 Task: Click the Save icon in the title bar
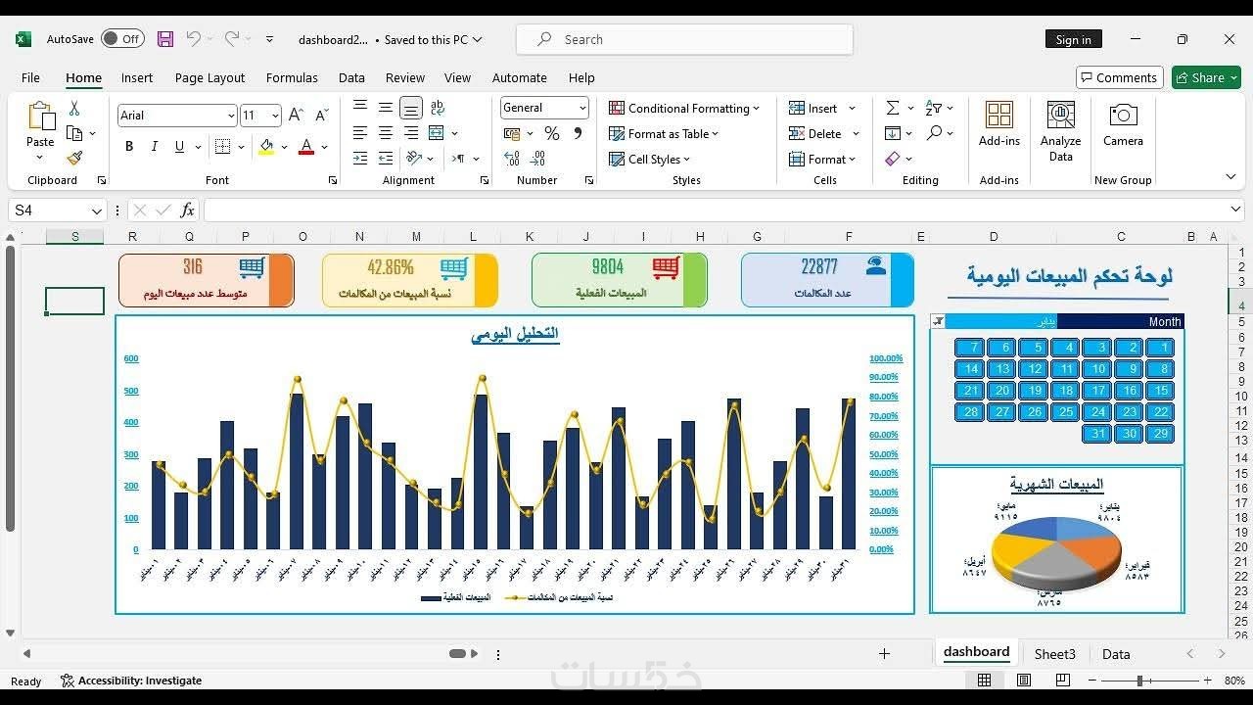[165, 39]
